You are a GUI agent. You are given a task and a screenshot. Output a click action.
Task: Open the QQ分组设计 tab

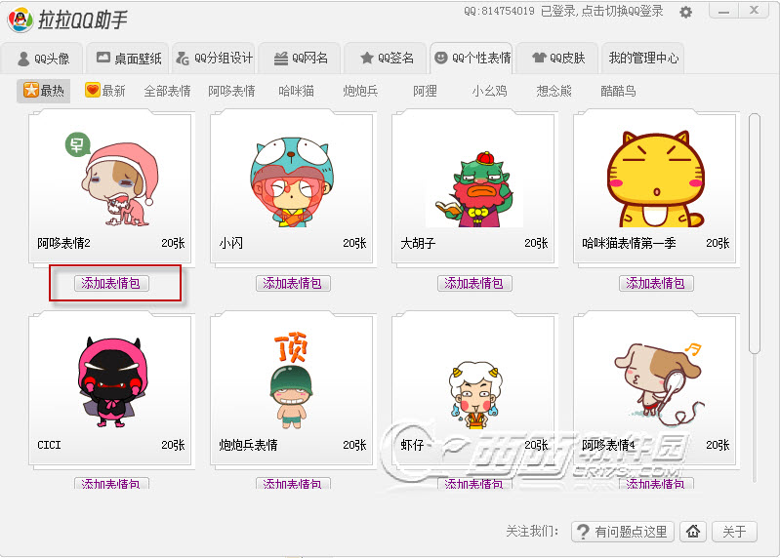[x=214, y=59]
